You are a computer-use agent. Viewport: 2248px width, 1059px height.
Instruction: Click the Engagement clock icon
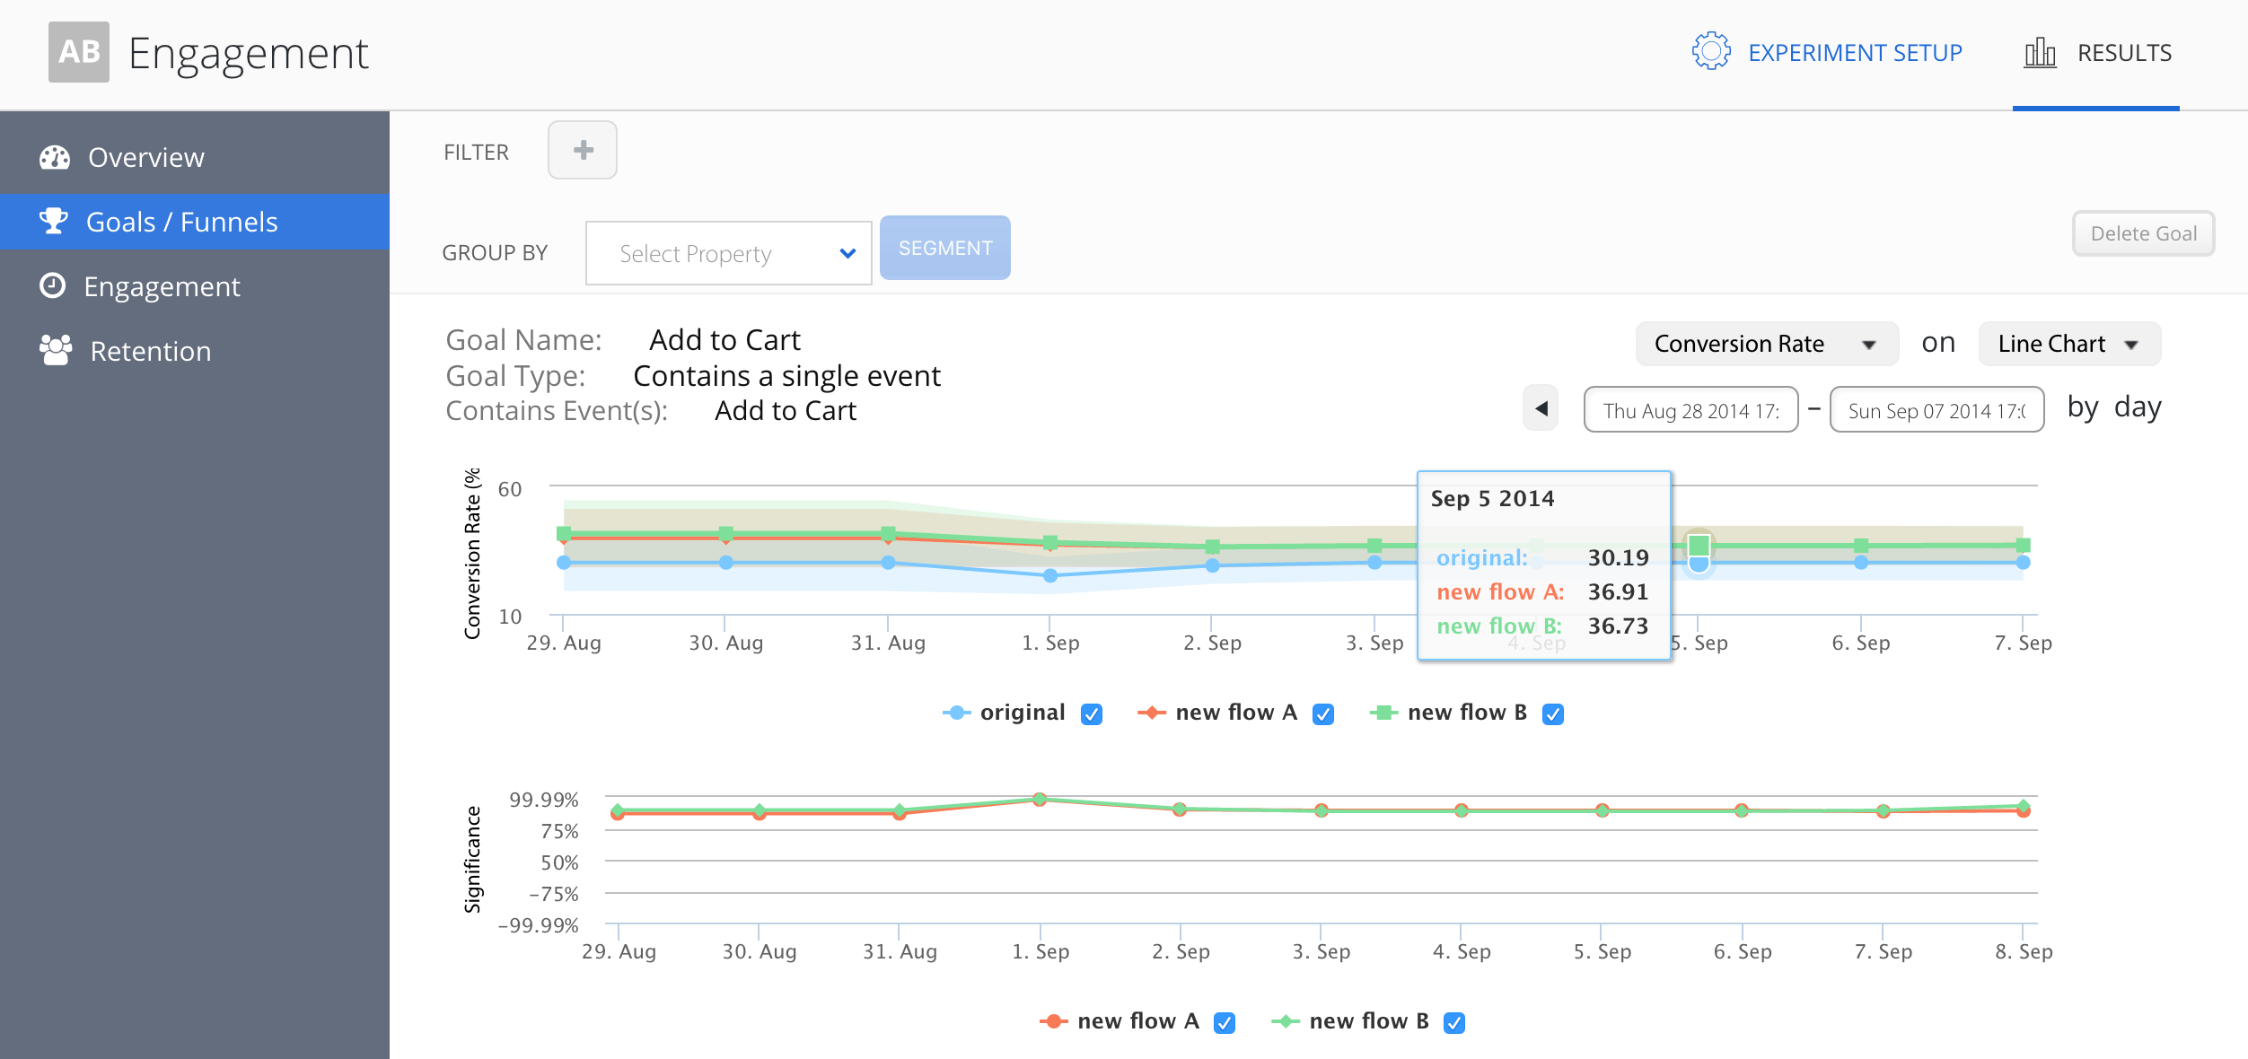pos(53,285)
